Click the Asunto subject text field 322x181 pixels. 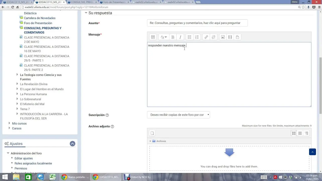click(197, 23)
